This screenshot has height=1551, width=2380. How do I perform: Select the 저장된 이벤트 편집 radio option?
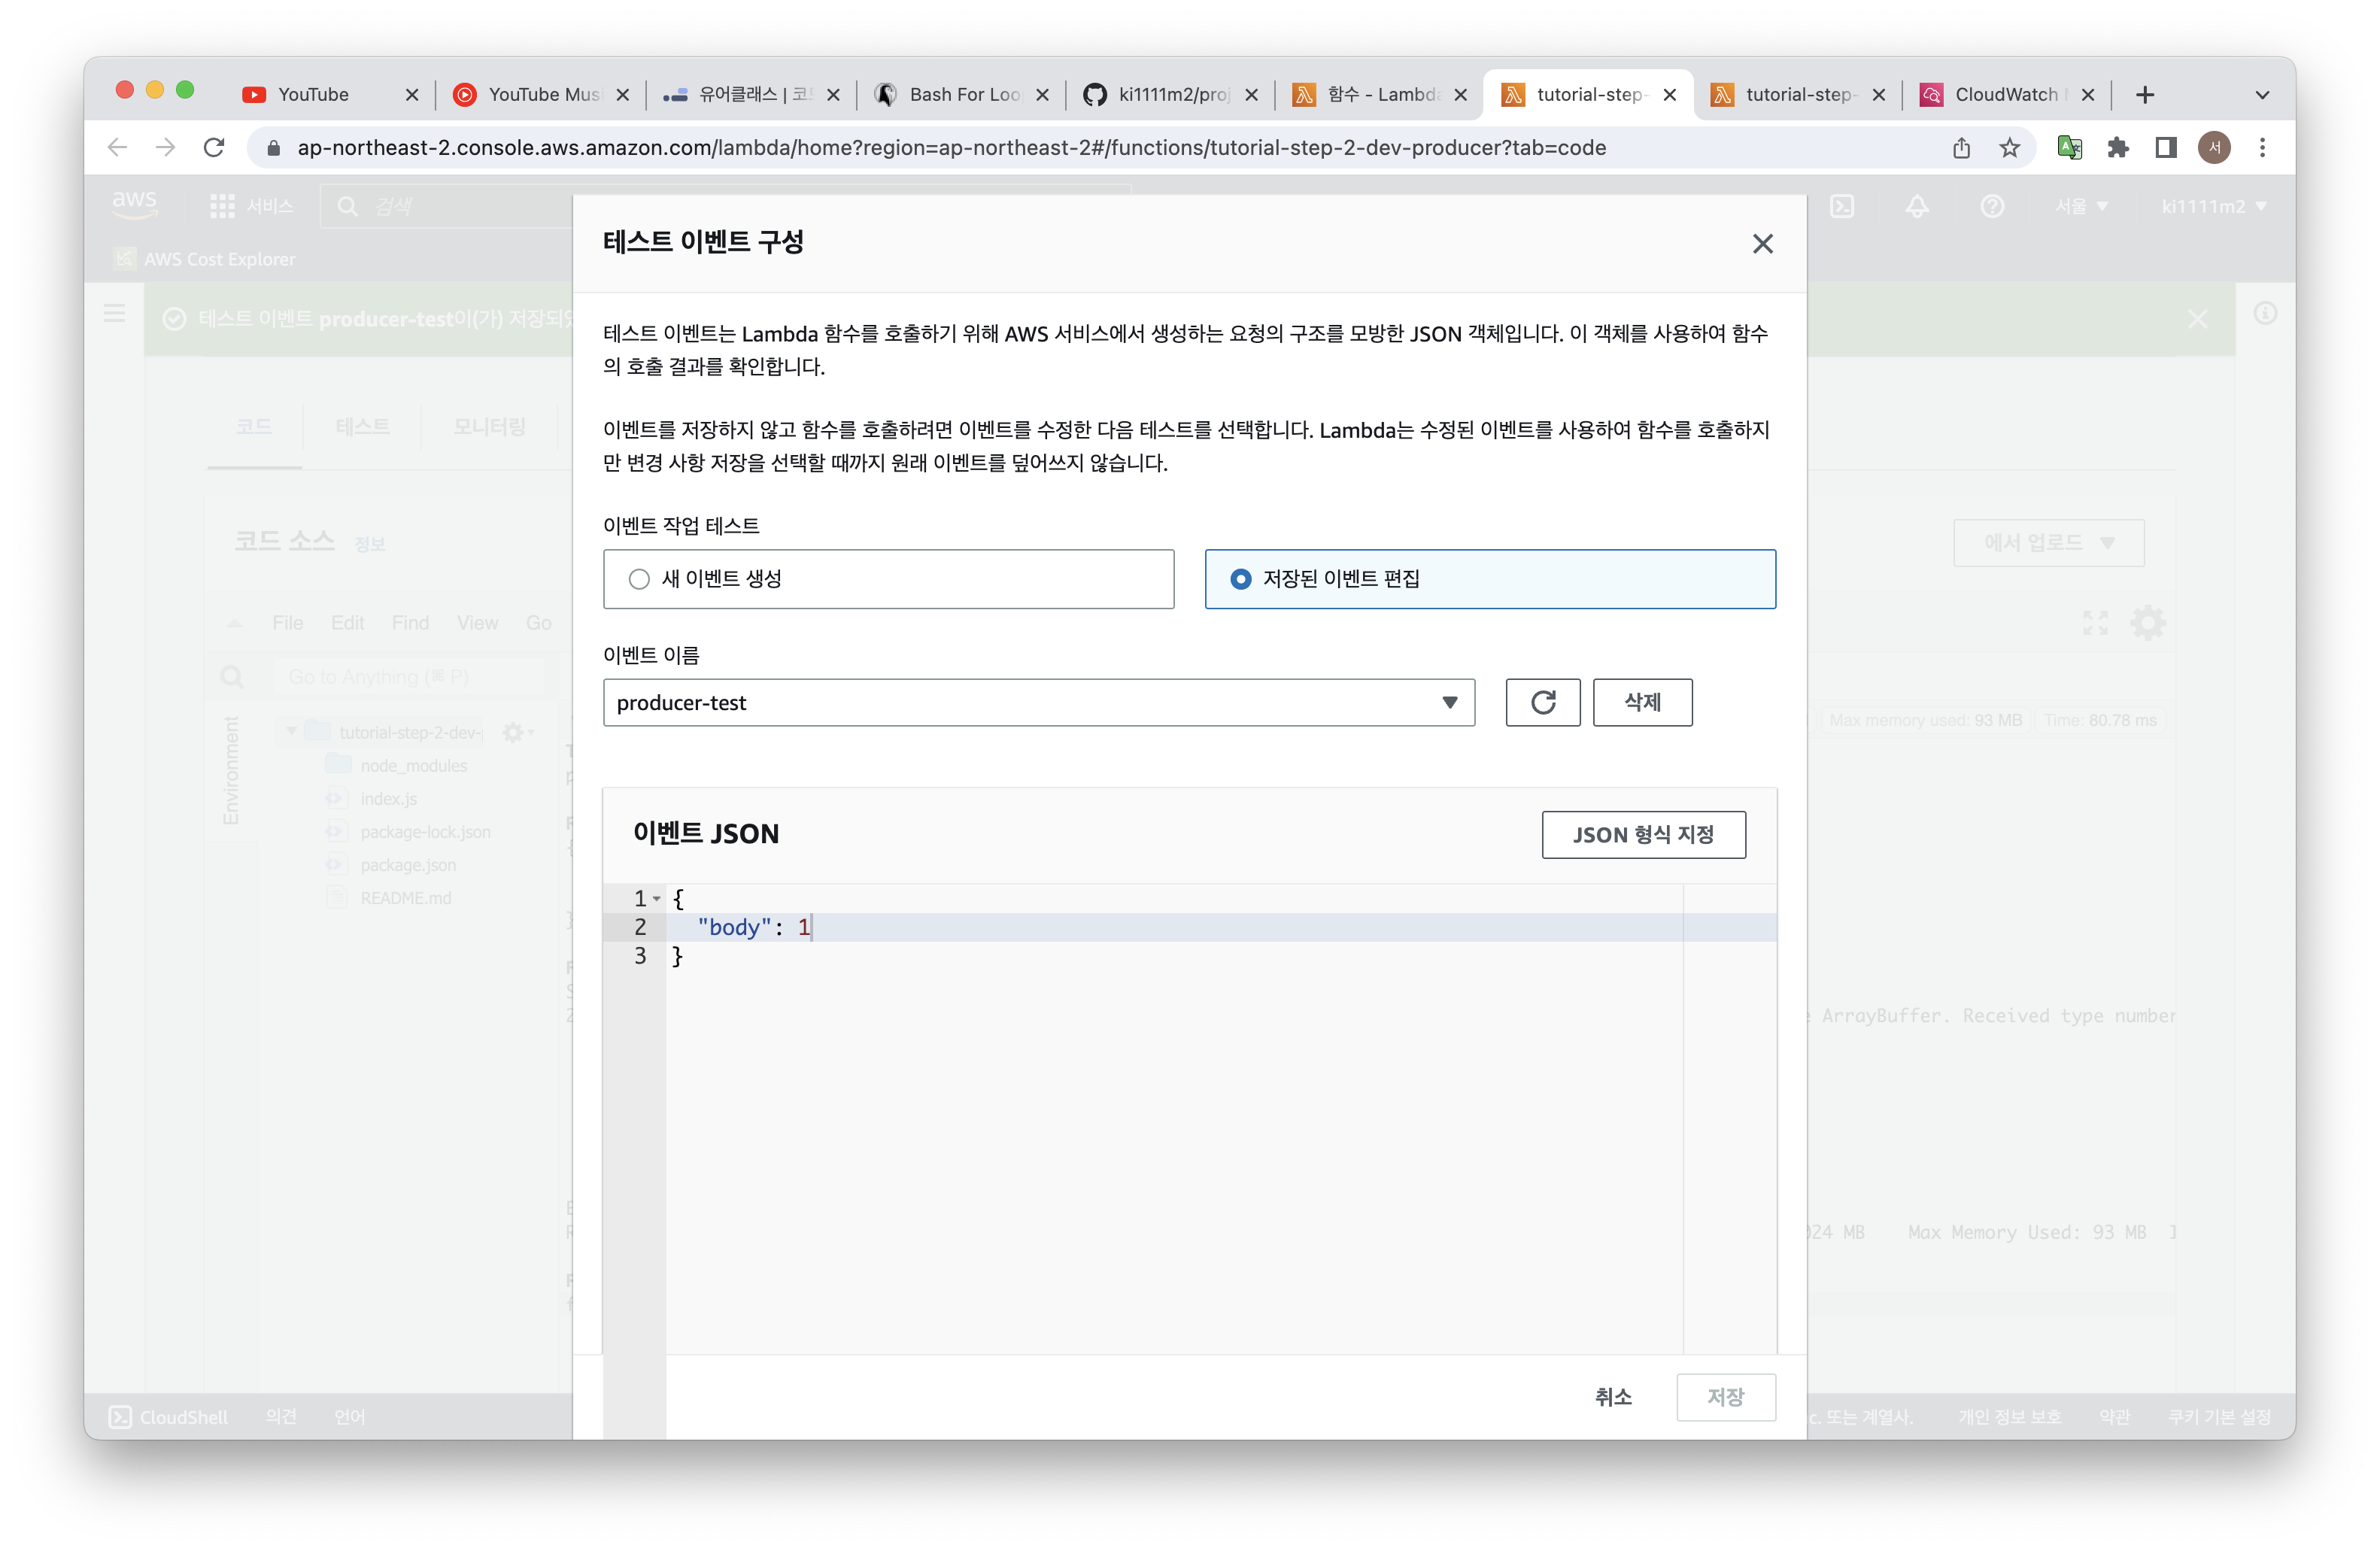click(1240, 579)
